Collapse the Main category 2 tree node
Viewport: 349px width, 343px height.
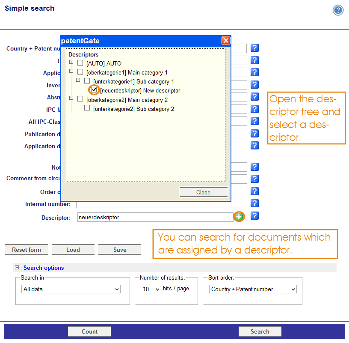coord(71,99)
